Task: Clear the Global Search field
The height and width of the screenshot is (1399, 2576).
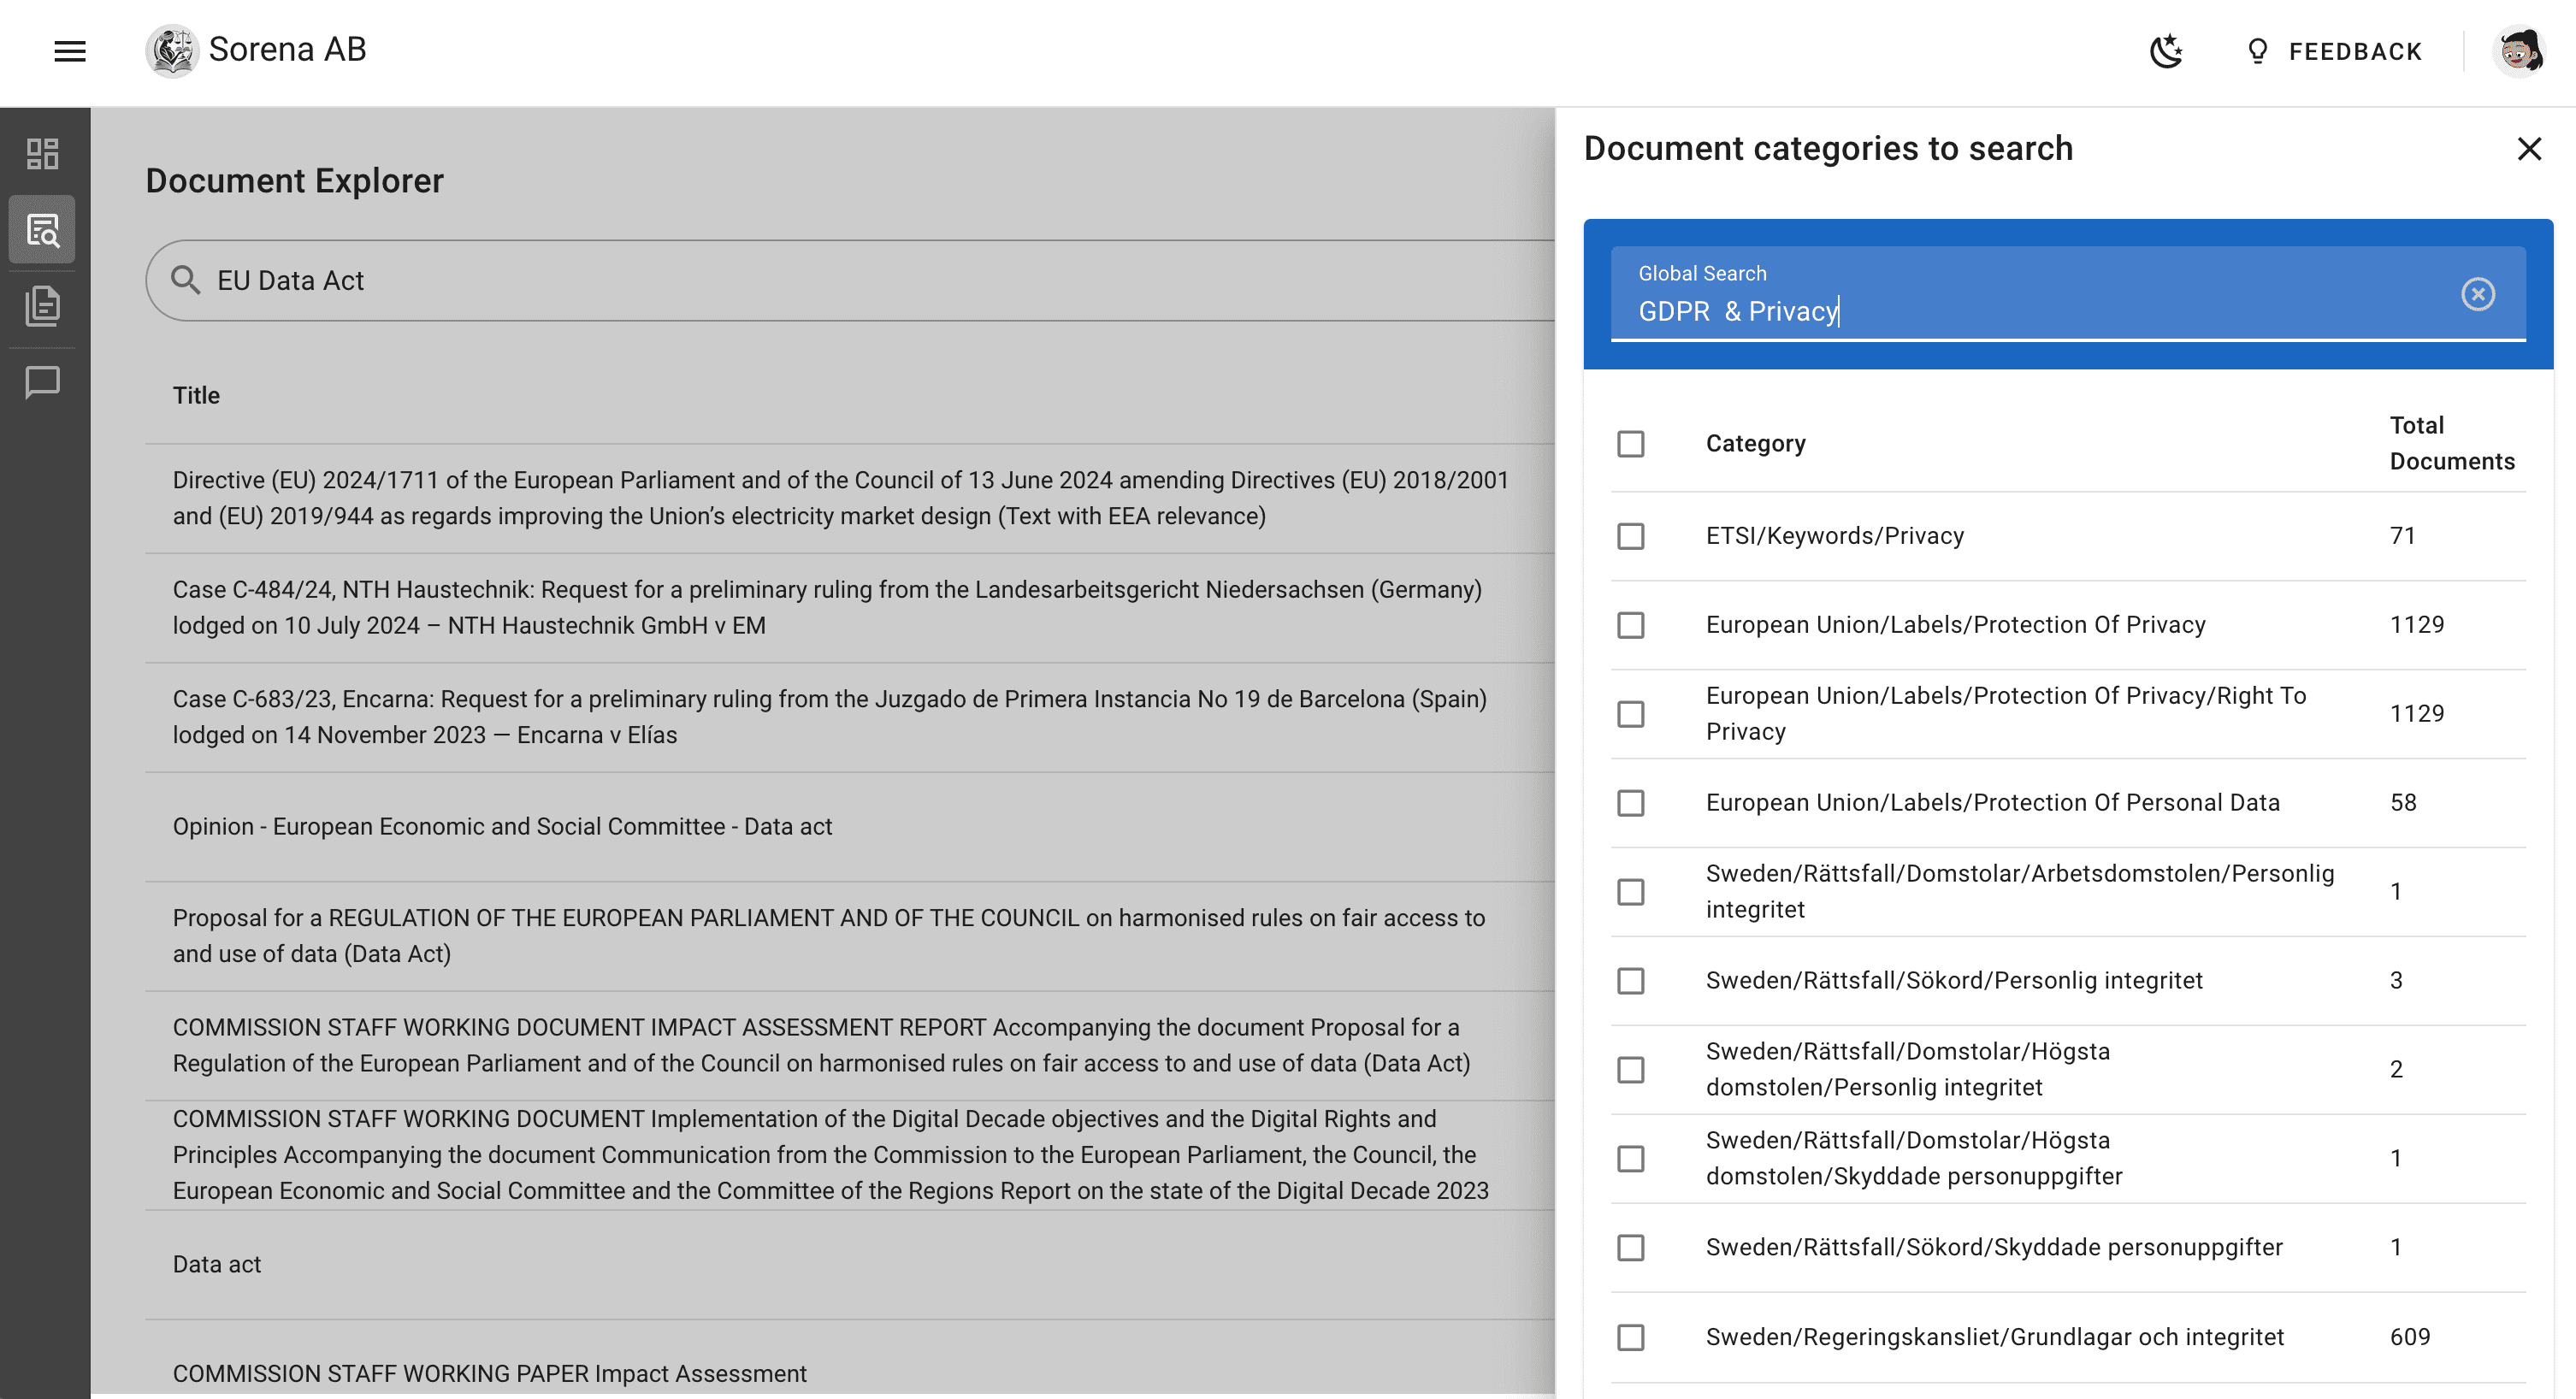Action: click(x=2478, y=294)
